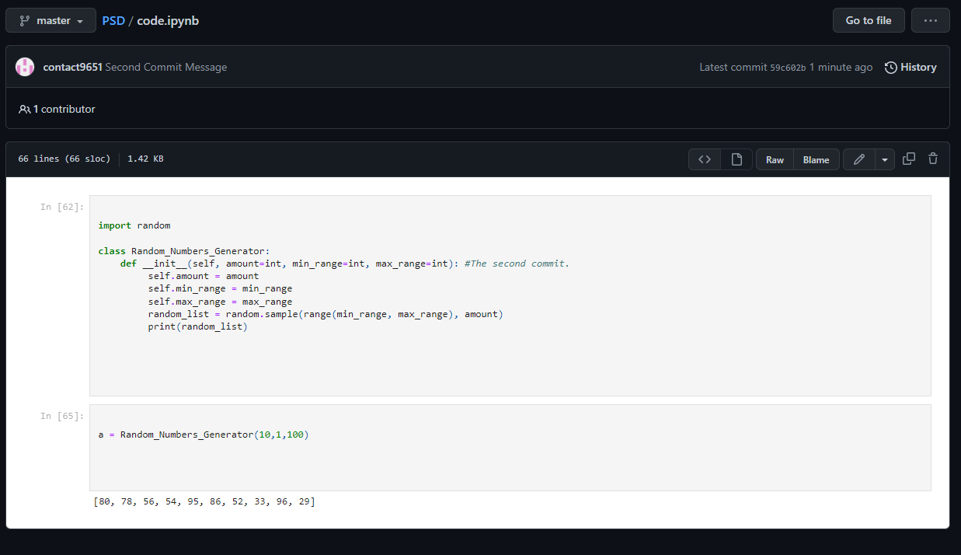Click the Go to file button
The image size is (961, 555).
868,20
